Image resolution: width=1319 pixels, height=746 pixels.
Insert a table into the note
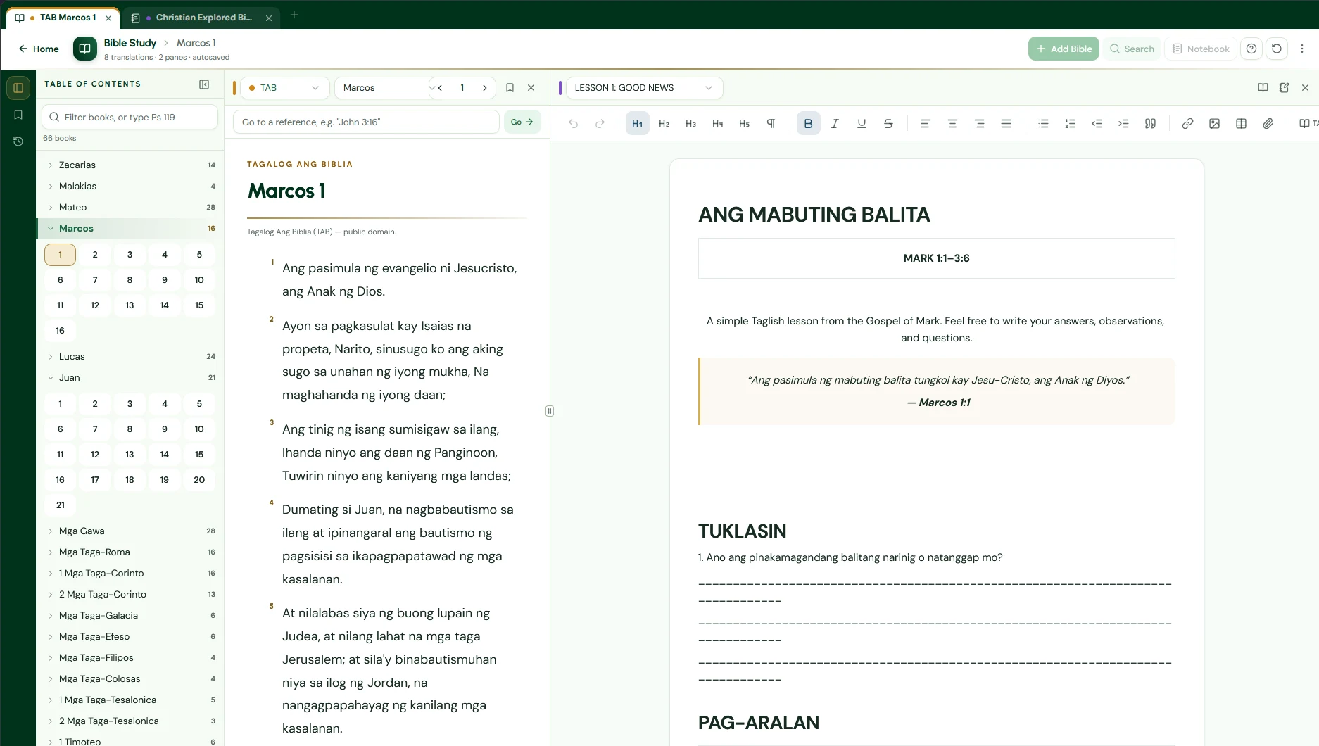coord(1241,123)
